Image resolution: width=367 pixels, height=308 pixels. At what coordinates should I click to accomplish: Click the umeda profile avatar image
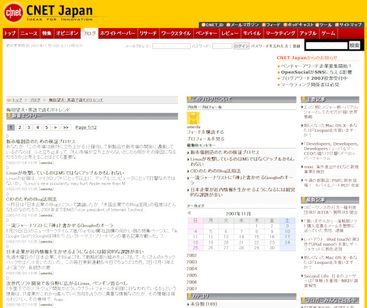(193, 119)
